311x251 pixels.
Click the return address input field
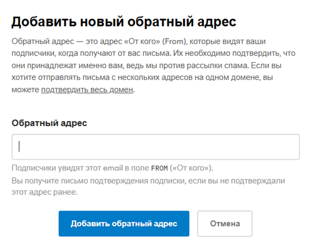(x=155, y=147)
